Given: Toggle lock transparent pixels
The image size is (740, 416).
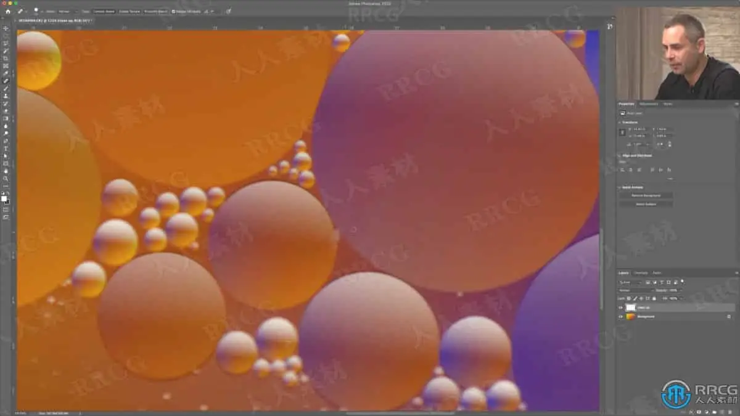Looking at the screenshot, I should [629, 298].
